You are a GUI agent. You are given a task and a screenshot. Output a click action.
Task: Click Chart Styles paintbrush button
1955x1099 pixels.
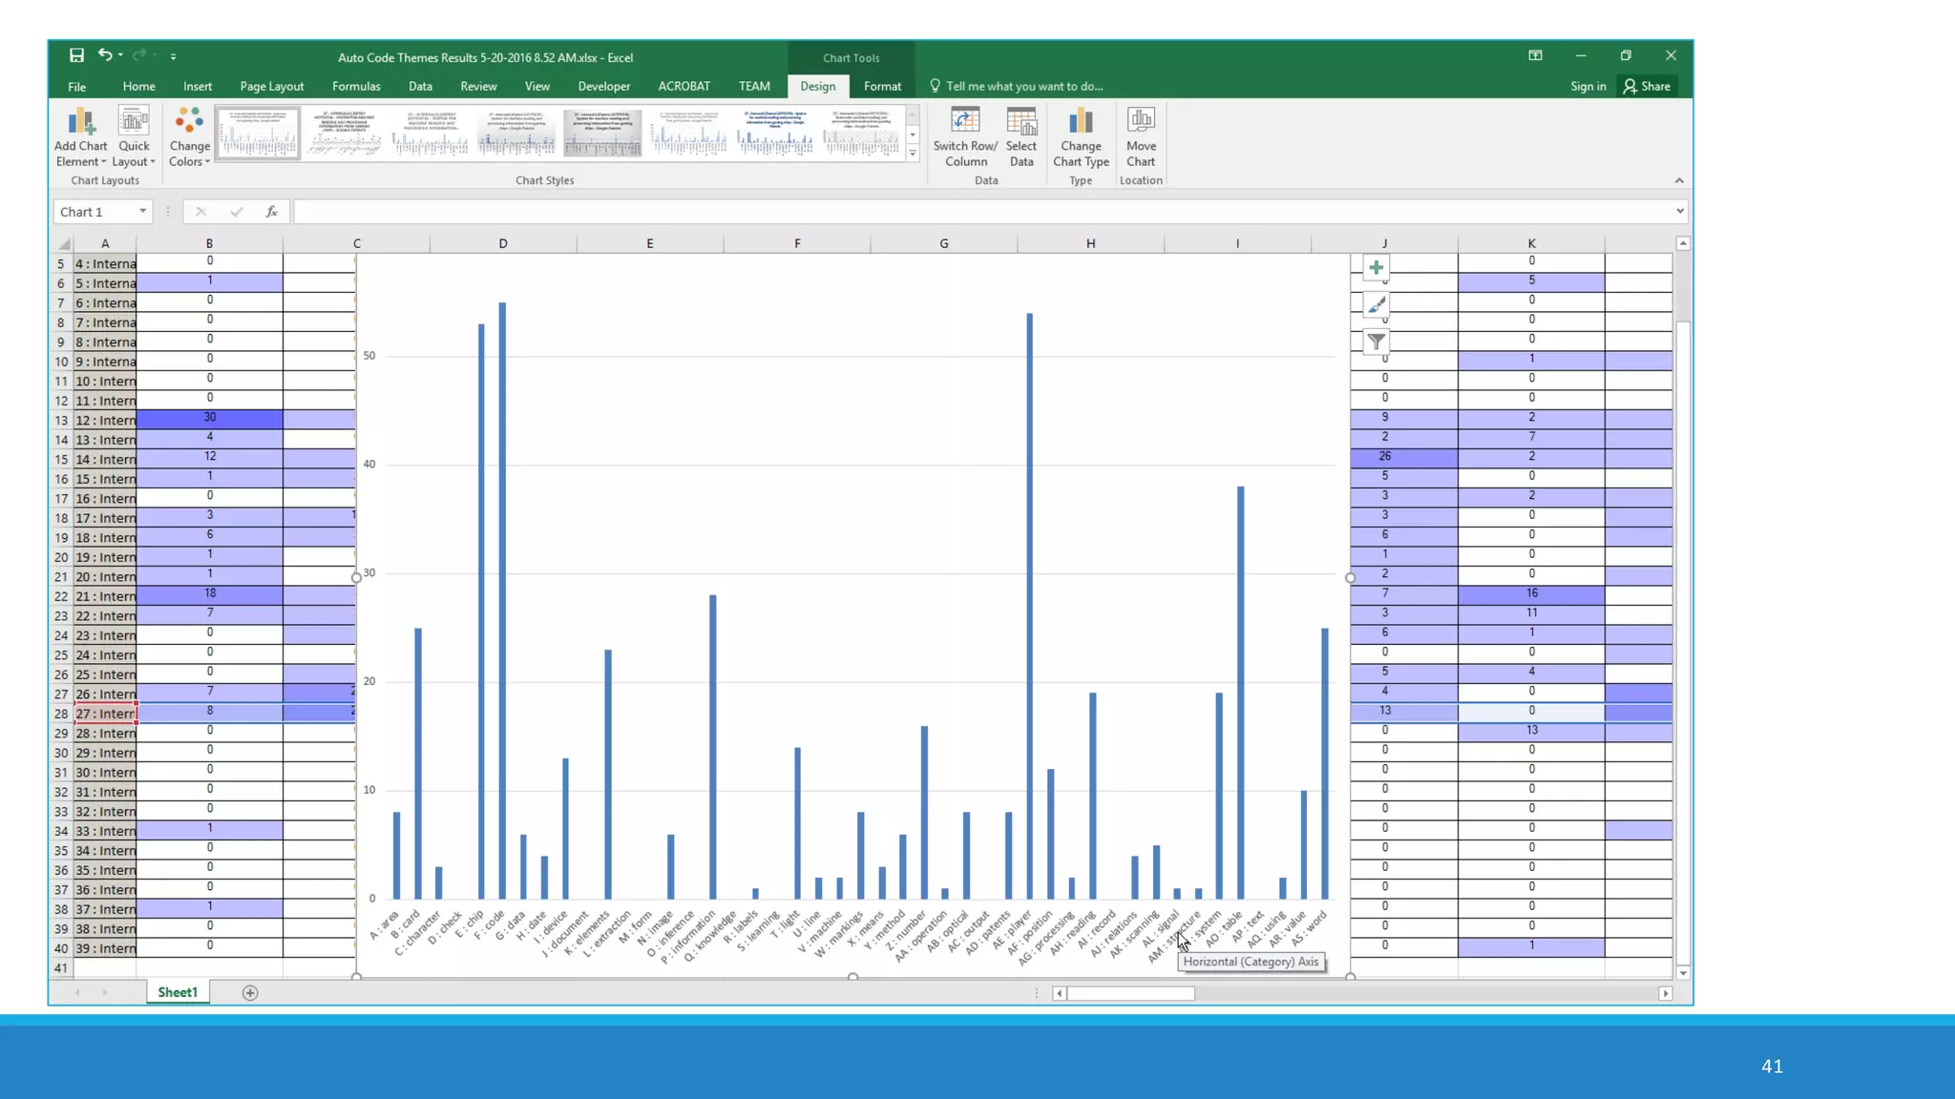tap(1376, 305)
